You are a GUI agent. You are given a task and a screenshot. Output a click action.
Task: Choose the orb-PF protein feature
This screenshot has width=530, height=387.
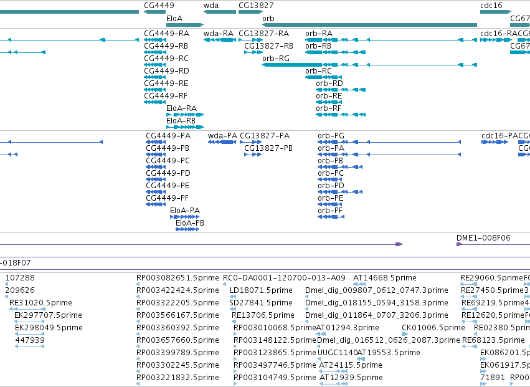[x=331, y=217]
